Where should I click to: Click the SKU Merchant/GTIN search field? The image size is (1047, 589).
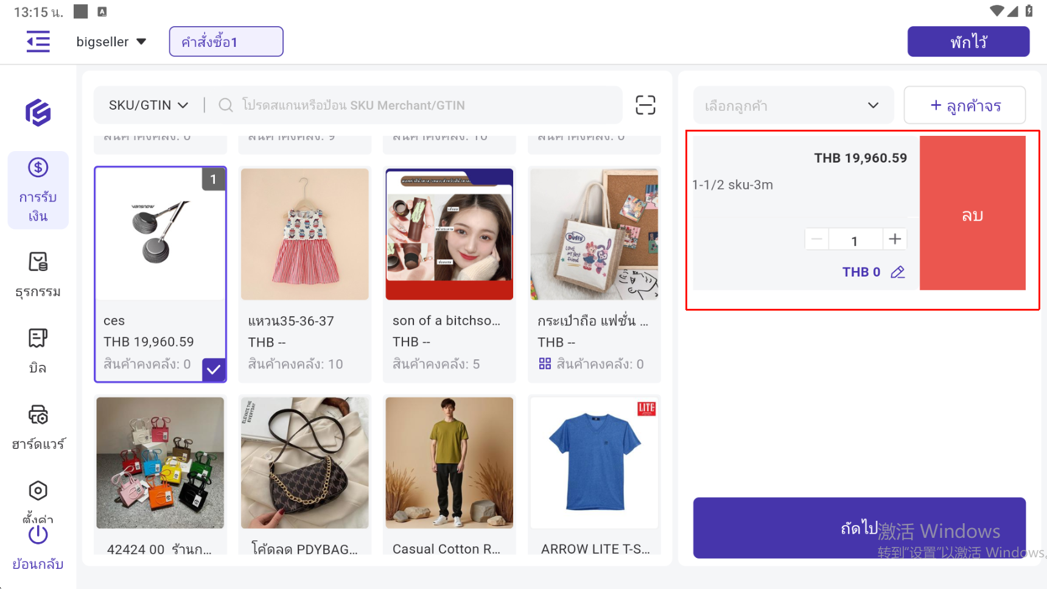coord(420,105)
